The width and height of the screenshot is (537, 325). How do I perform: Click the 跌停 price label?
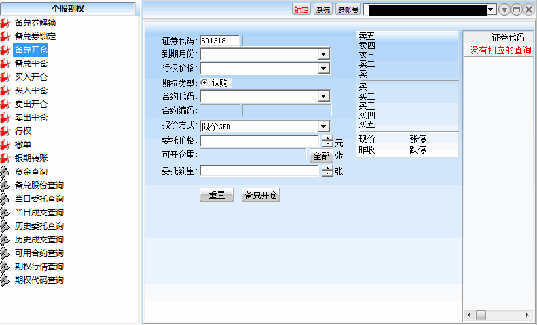418,150
